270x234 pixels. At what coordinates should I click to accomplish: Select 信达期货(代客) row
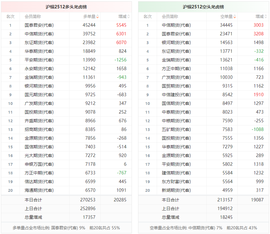click(66, 182)
